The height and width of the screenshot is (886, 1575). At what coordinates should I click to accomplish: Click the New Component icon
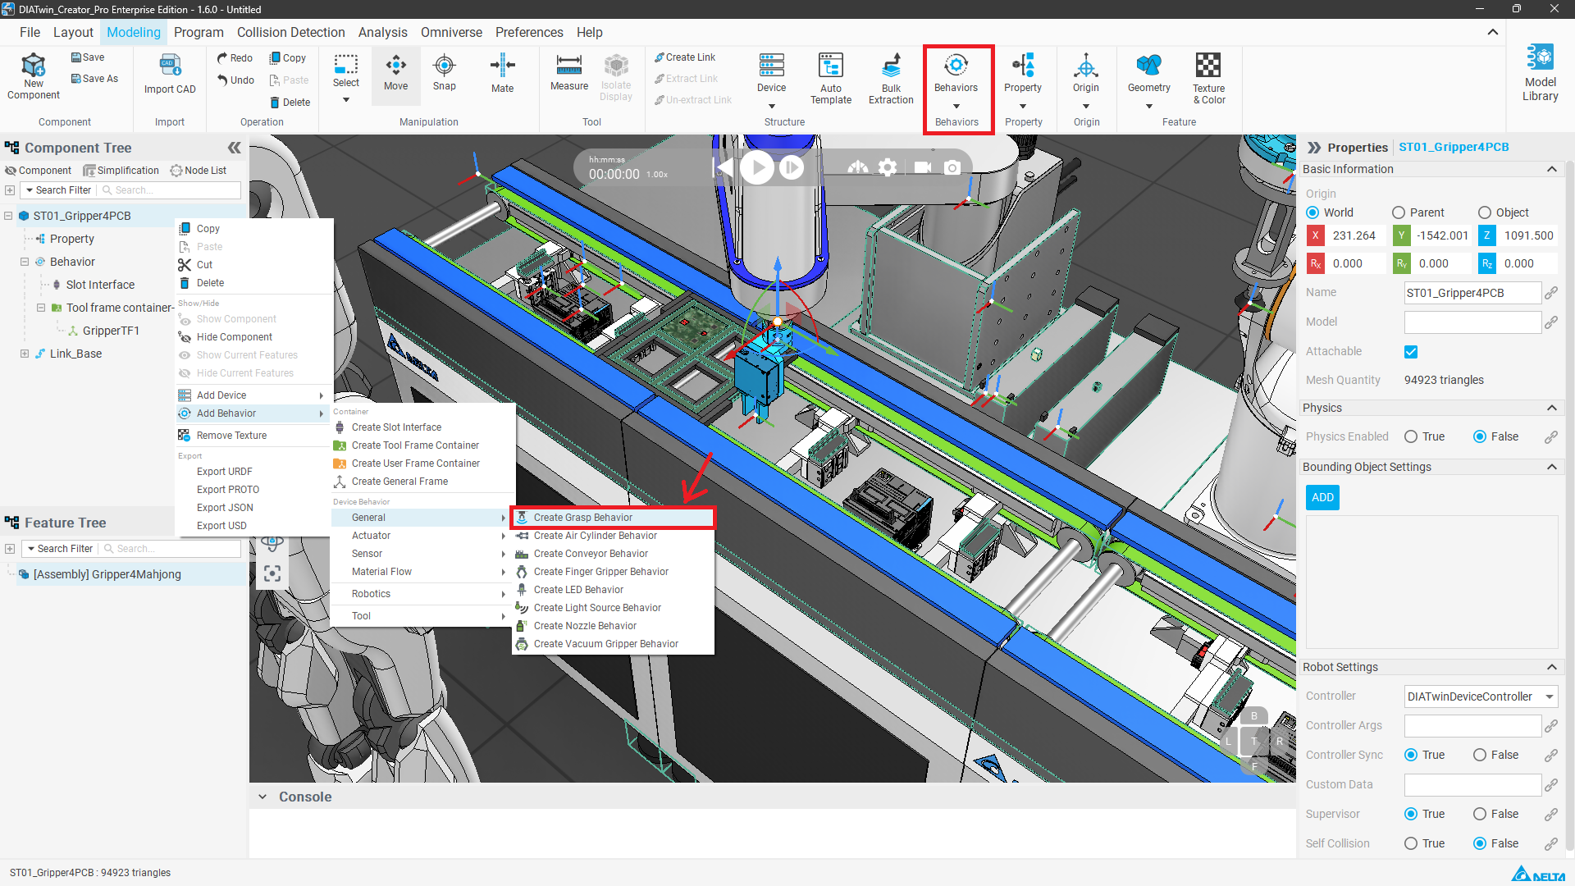(34, 76)
